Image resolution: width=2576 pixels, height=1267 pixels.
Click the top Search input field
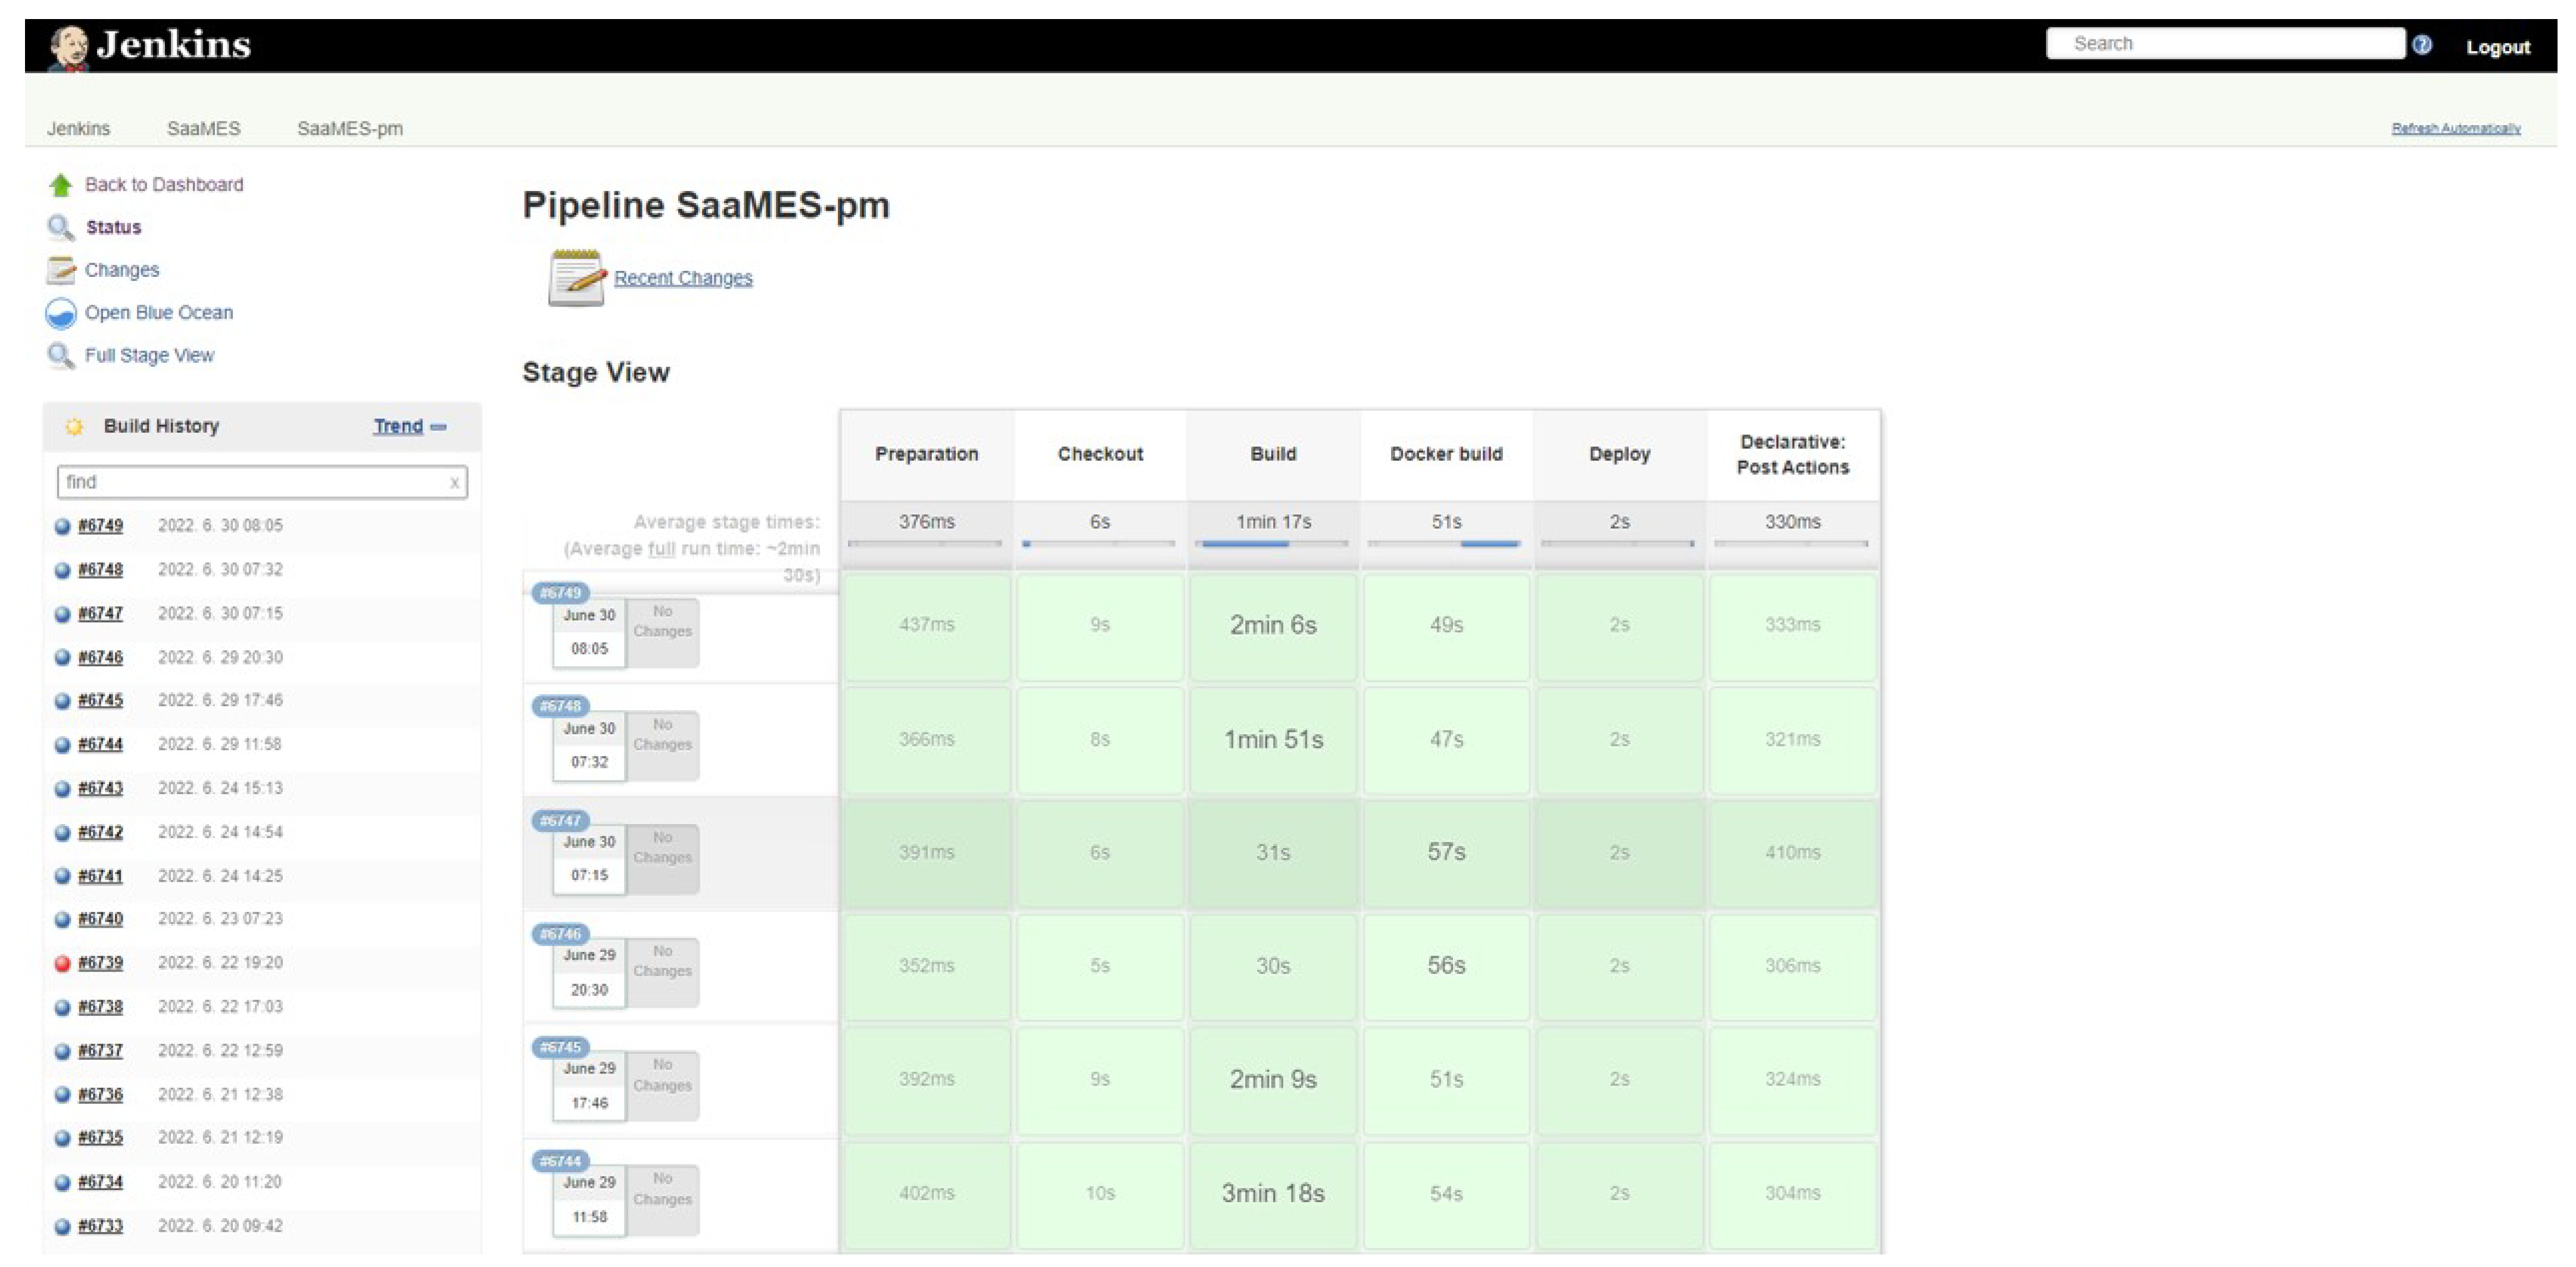click(x=2224, y=44)
